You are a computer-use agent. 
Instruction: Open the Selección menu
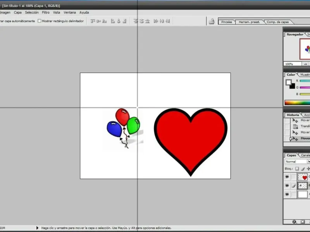pos(32,12)
